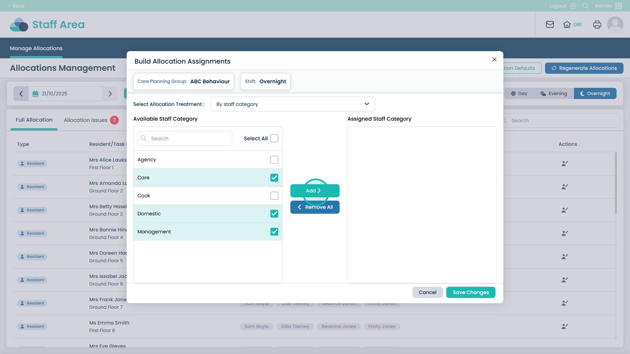Viewport: 630px width, 354px height.
Task: Open the user profile avatar
Action: pos(615,24)
